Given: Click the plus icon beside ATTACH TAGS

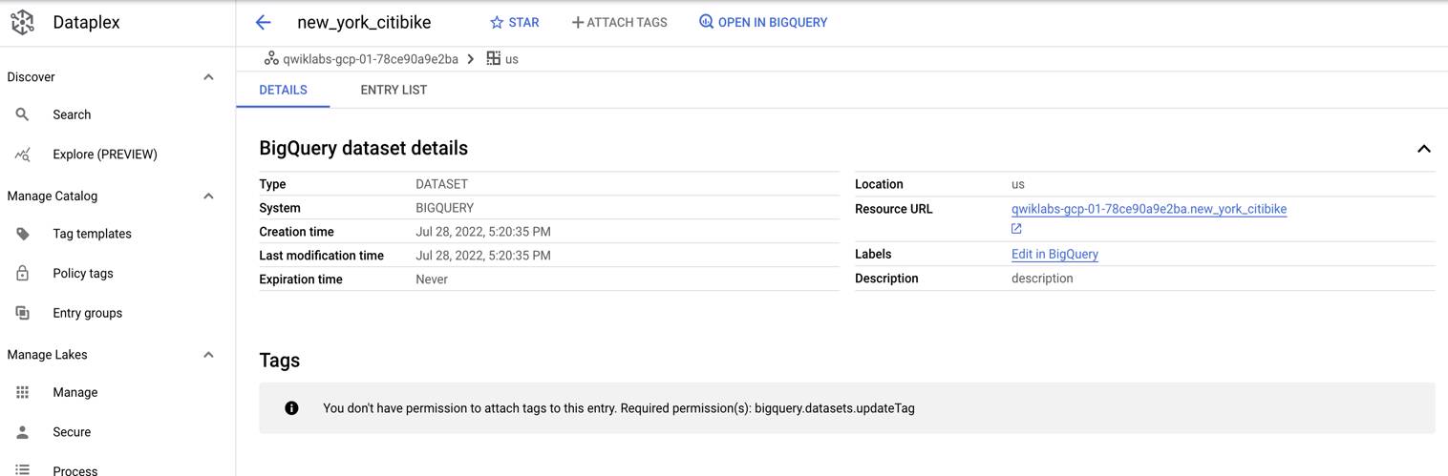Looking at the screenshot, I should 577,22.
